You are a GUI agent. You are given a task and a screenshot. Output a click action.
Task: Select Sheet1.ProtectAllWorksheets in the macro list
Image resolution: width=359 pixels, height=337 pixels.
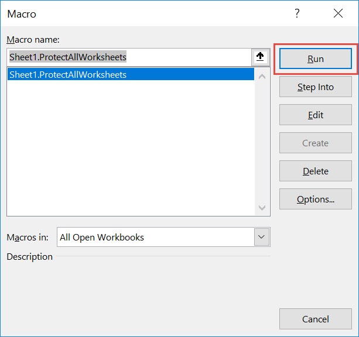tap(131, 74)
